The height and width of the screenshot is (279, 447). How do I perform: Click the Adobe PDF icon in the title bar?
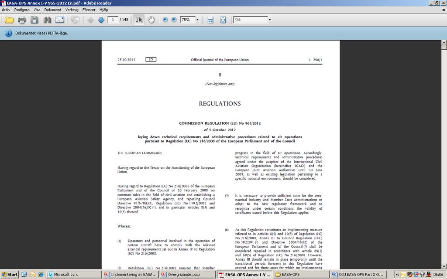pyautogui.click(x=3, y=3)
